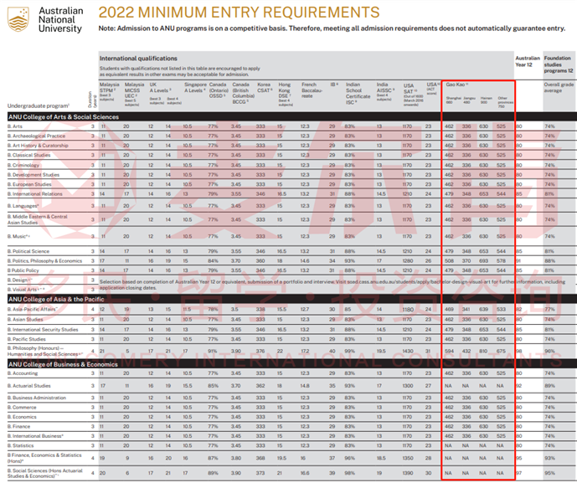Select the 'International qualifications' heading
This screenshot has width=577, height=483.
(138, 59)
